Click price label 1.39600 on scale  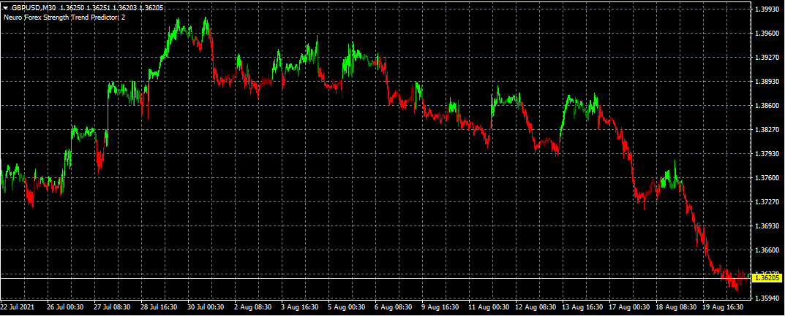coord(767,34)
